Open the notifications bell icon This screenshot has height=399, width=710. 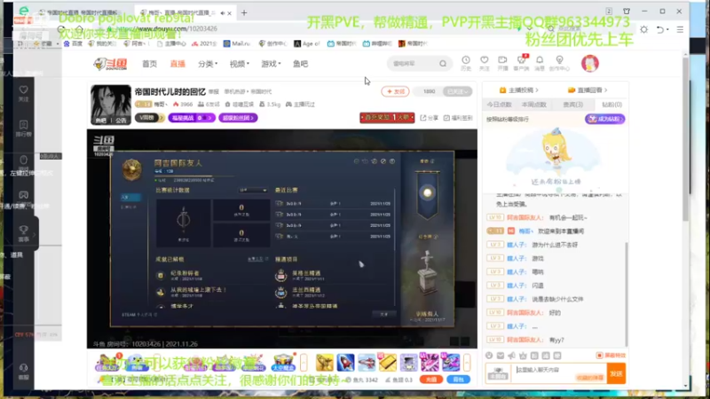point(540,63)
